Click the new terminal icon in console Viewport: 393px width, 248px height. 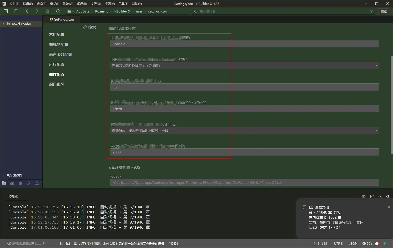tap(372, 197)
